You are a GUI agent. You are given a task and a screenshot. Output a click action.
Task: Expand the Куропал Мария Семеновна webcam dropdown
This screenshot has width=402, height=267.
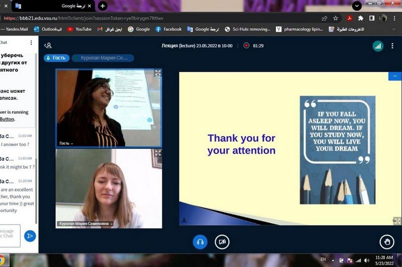point(85,224)
